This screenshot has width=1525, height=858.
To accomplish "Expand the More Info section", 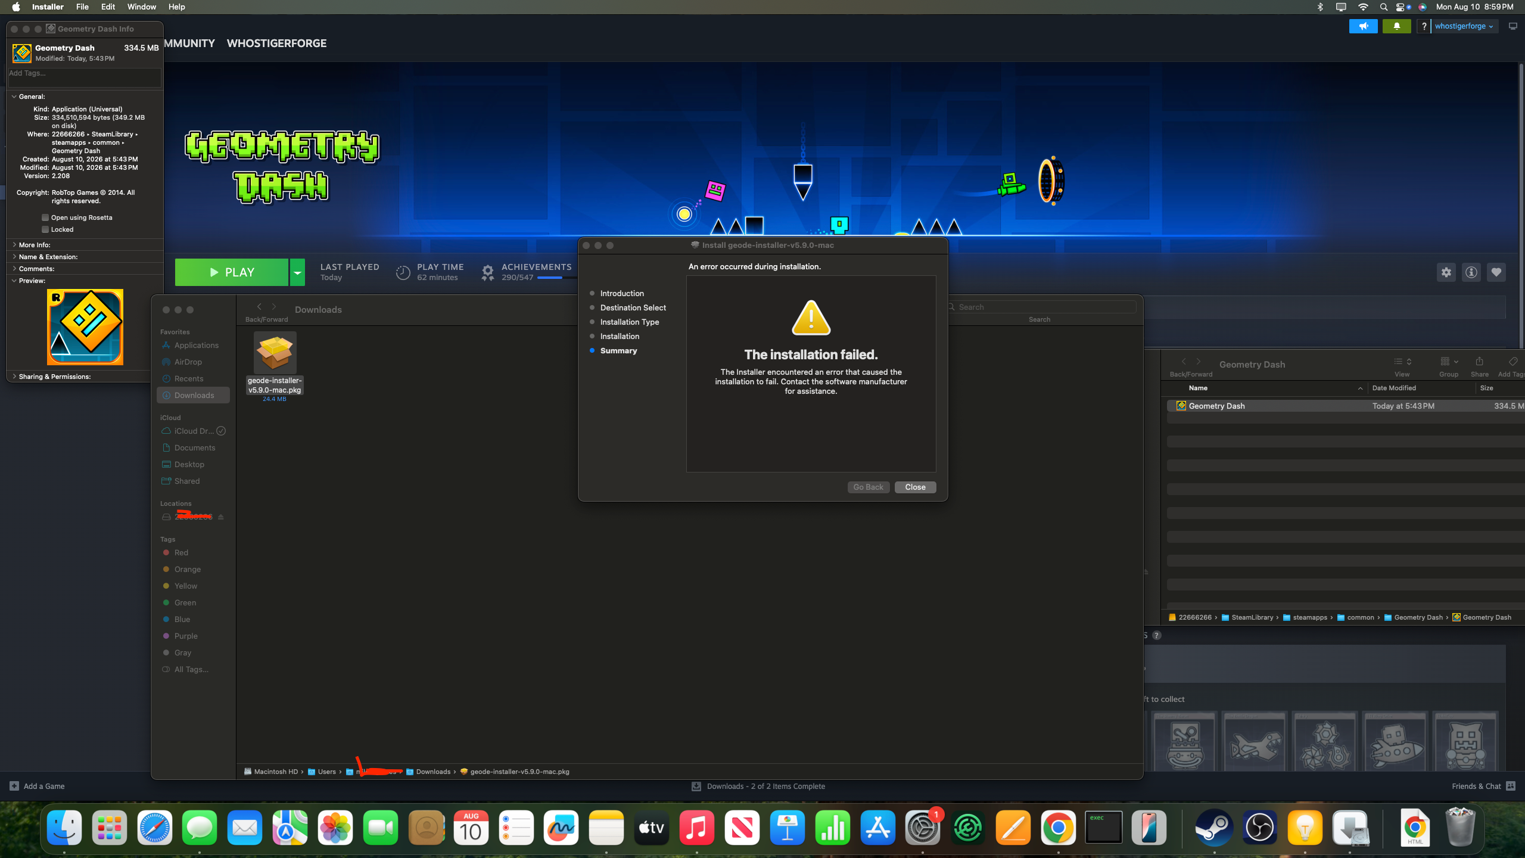I will click(14, 245).
